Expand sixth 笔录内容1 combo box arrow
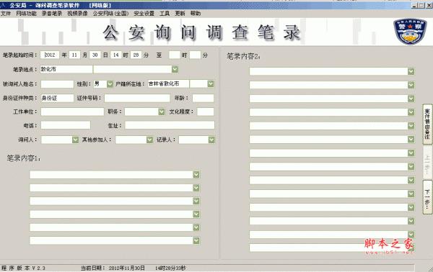 coord(196,240)
